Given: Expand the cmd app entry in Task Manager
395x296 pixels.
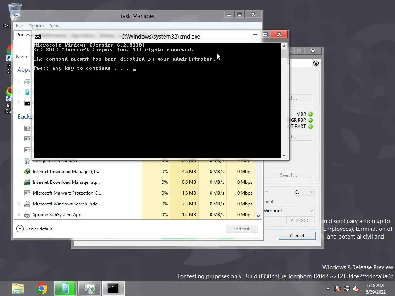Looking at the screenshot, I should tap(19, 103).
